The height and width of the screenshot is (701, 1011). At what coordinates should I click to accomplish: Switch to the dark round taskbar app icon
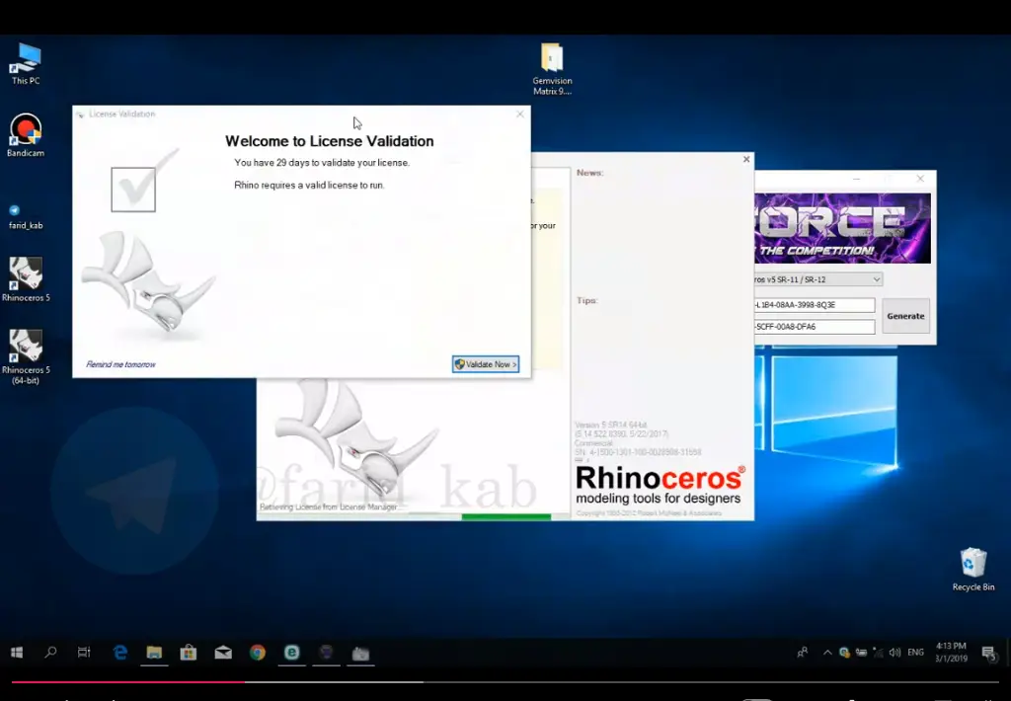click(326, 653)
